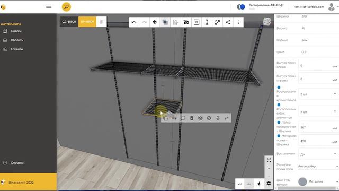Toggle the overlapping squares transparency tool
339x191 pixels.
[x=165, y=22]
